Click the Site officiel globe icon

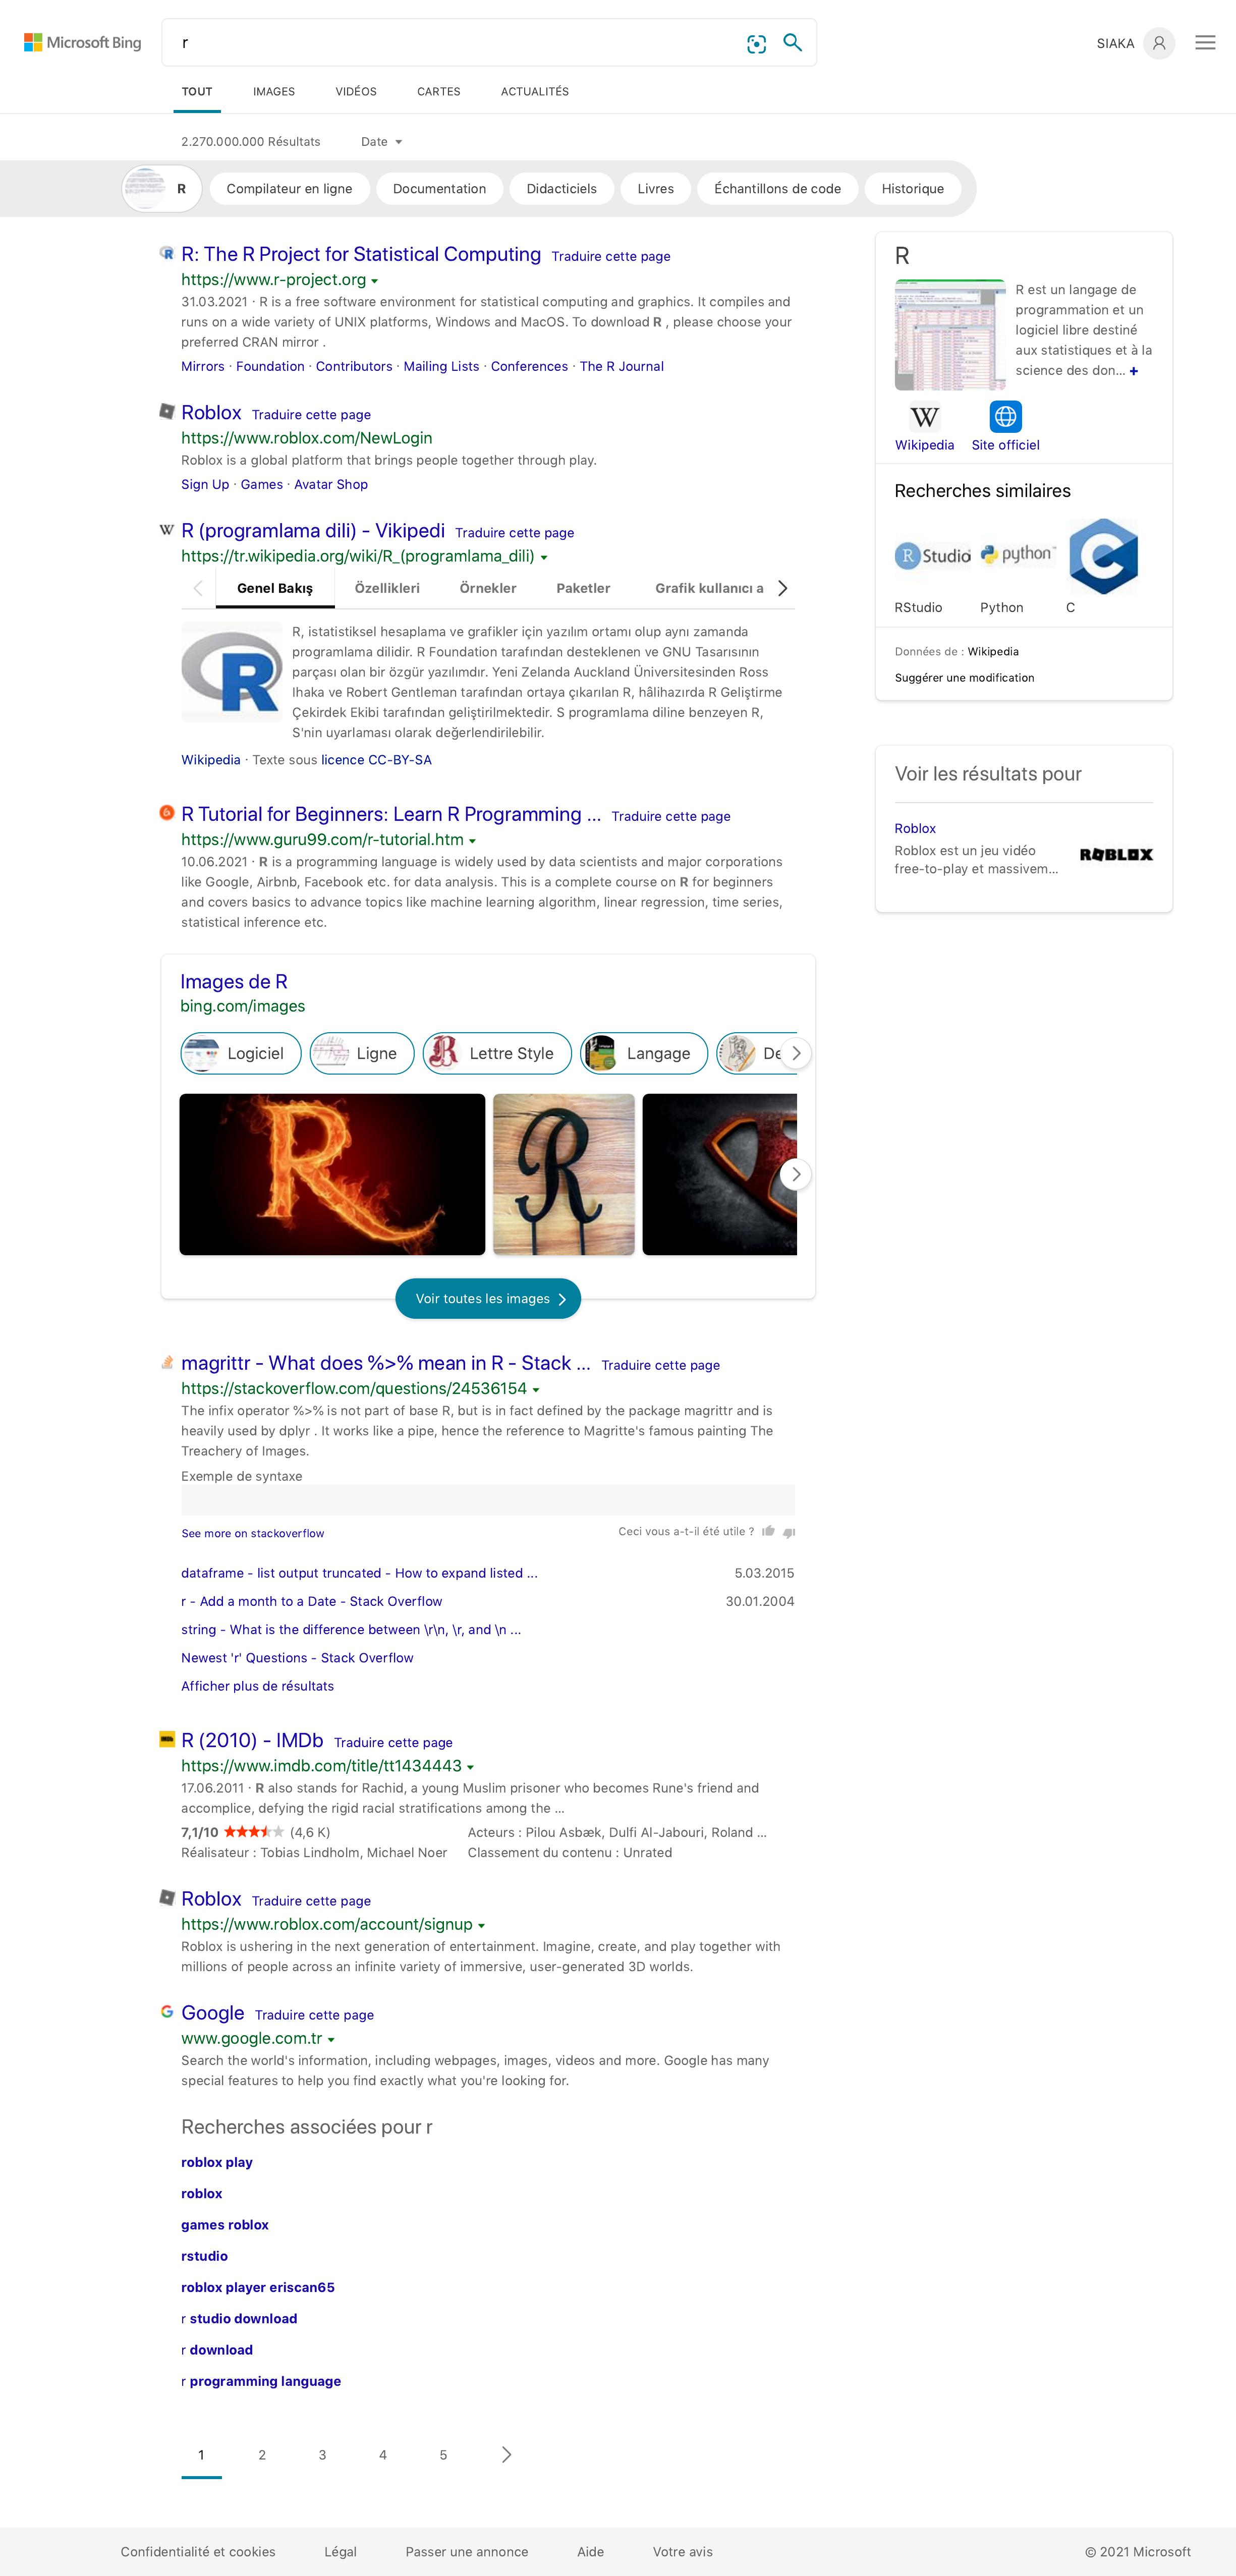click(1005, 416)
